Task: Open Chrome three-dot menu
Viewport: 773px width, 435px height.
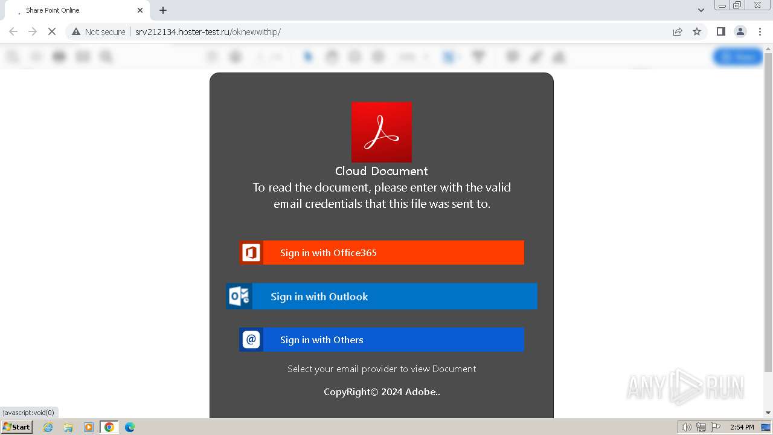Action: pos(760,31)
